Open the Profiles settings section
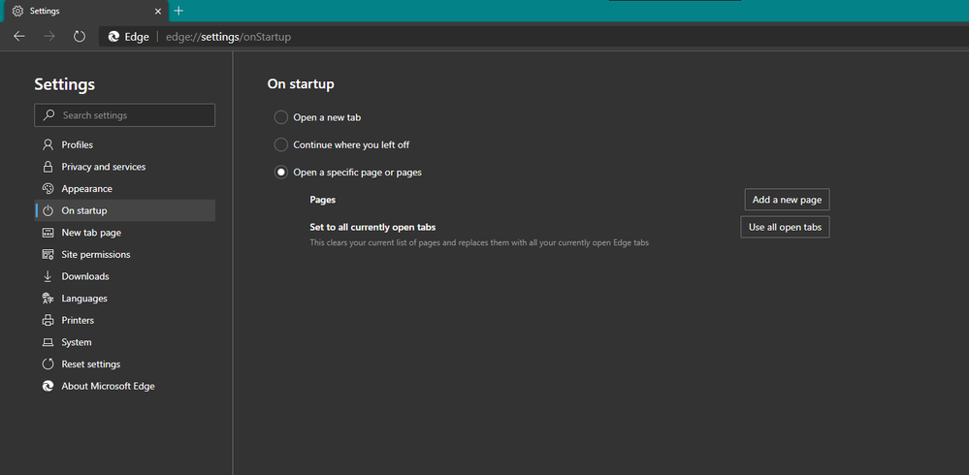The image size is (969, 475). click(x=125, y=144)
